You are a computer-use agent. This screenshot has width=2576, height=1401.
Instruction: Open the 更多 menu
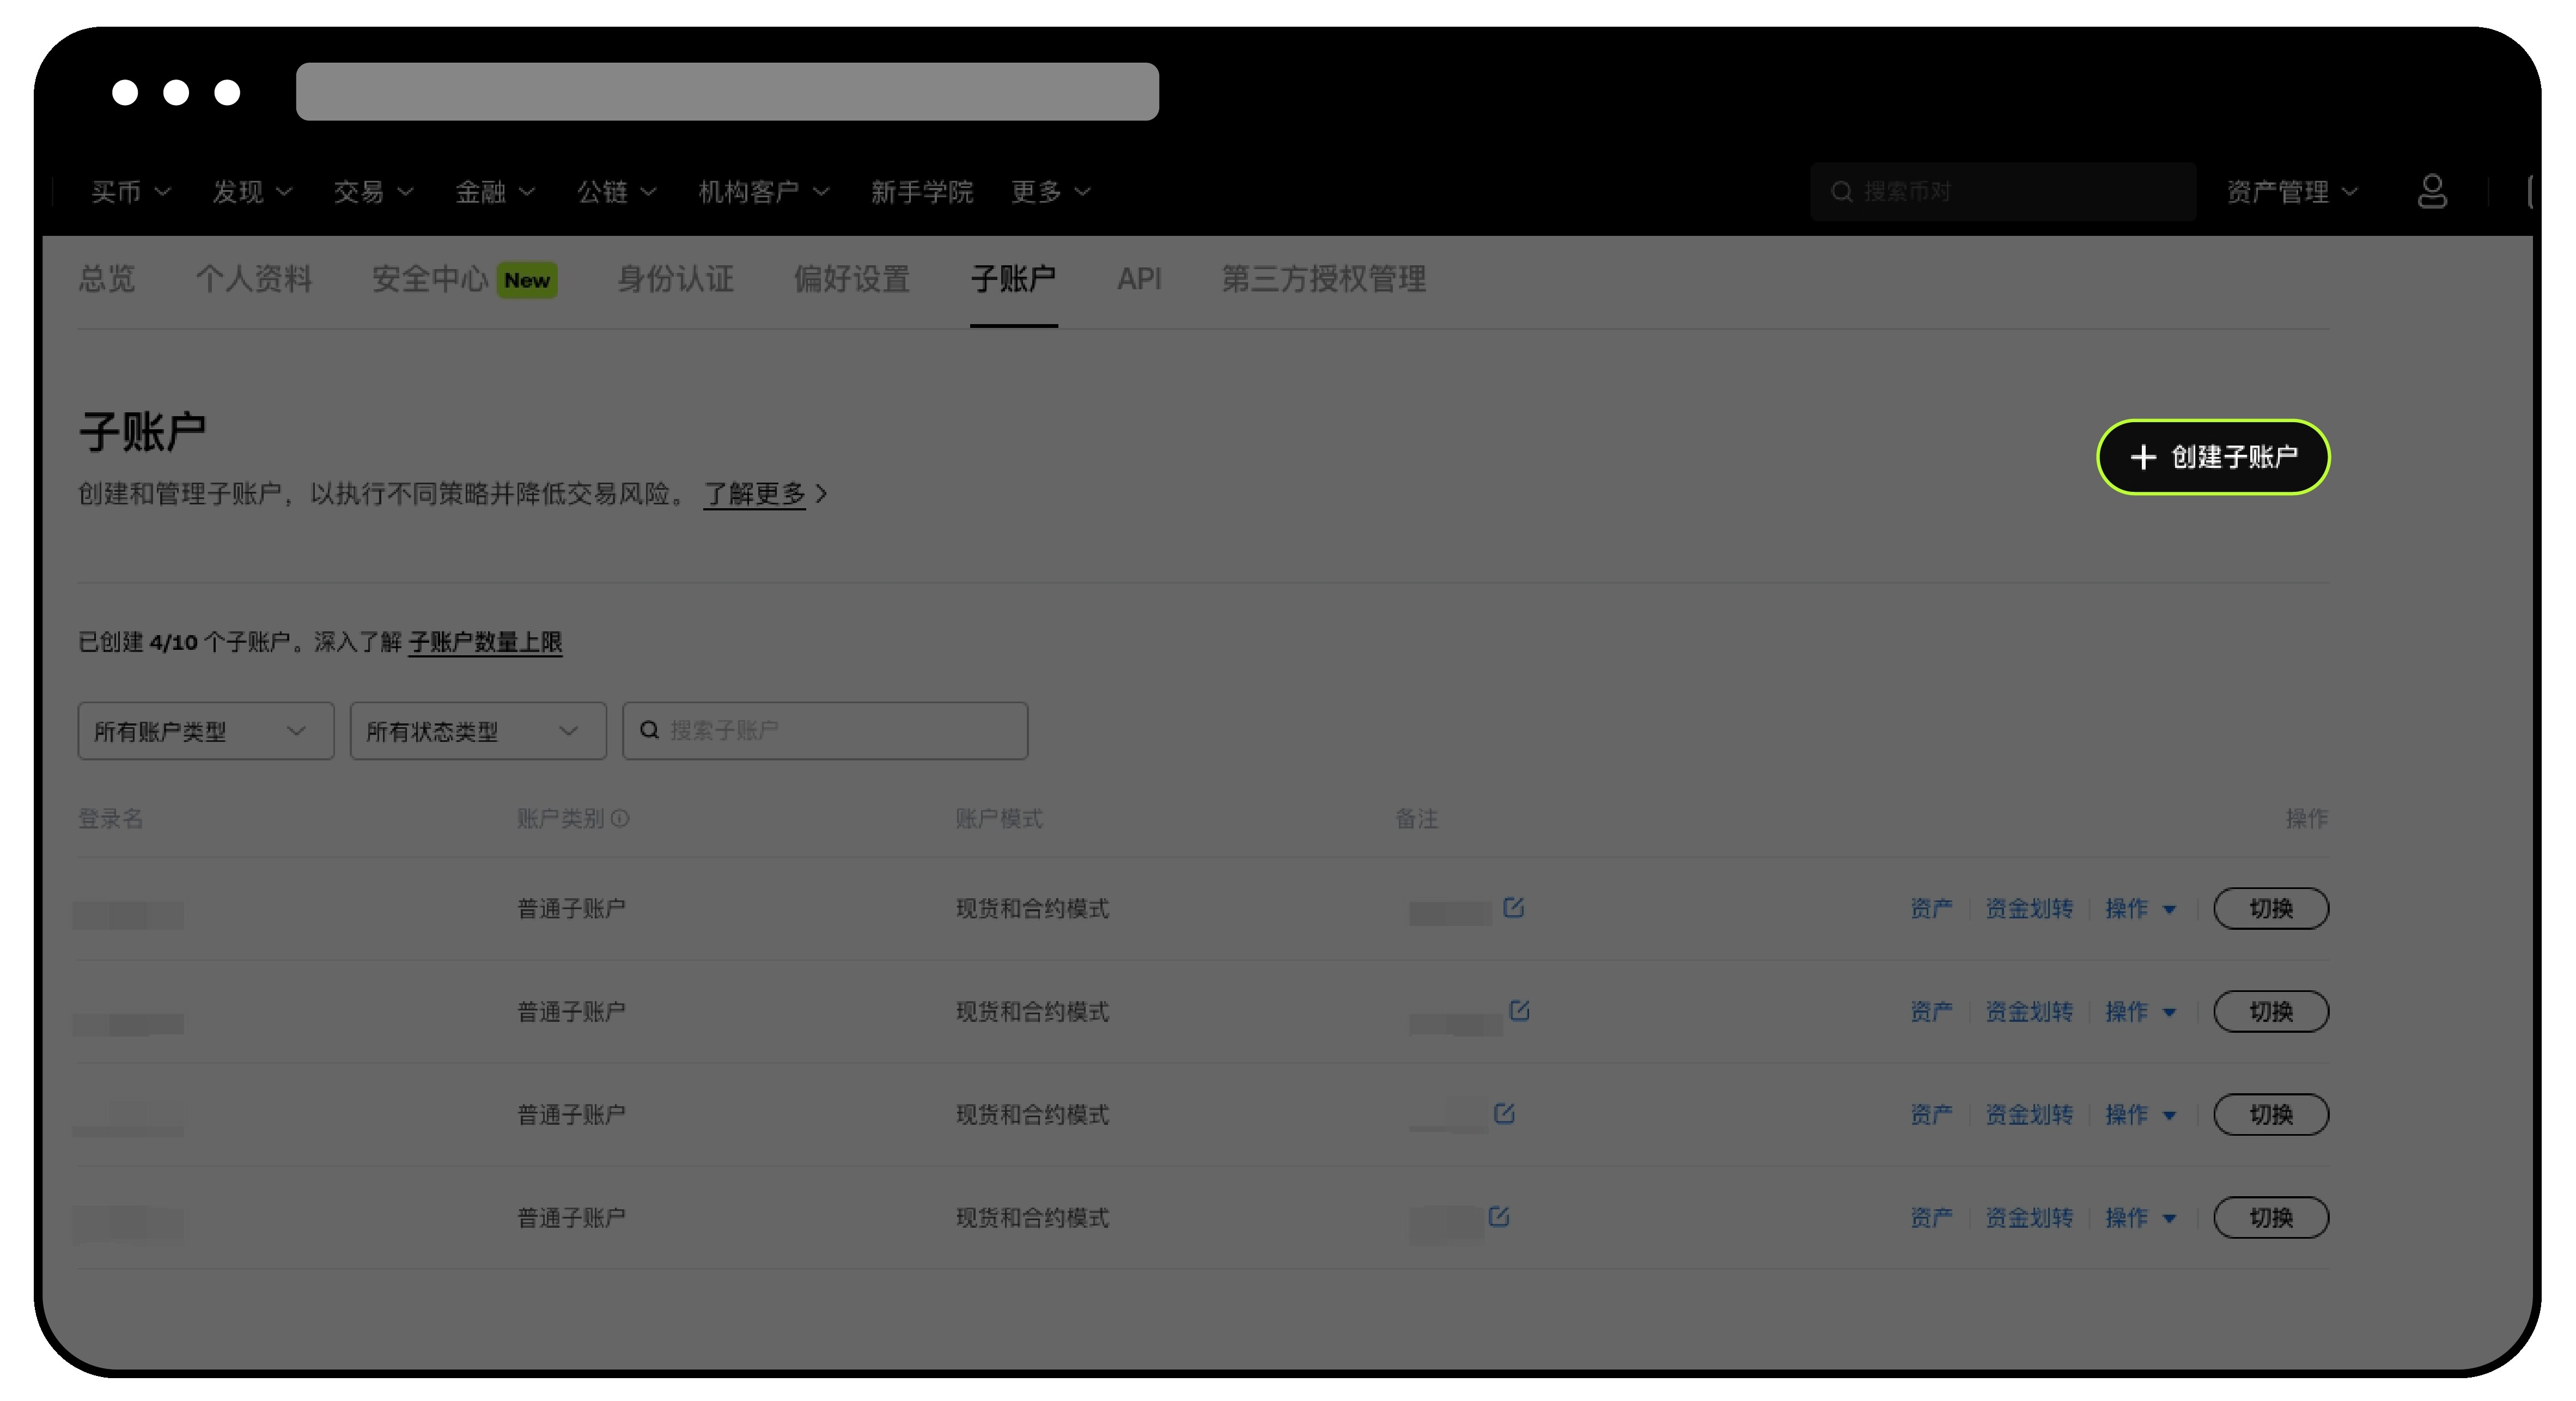(x=1050, y=191)
